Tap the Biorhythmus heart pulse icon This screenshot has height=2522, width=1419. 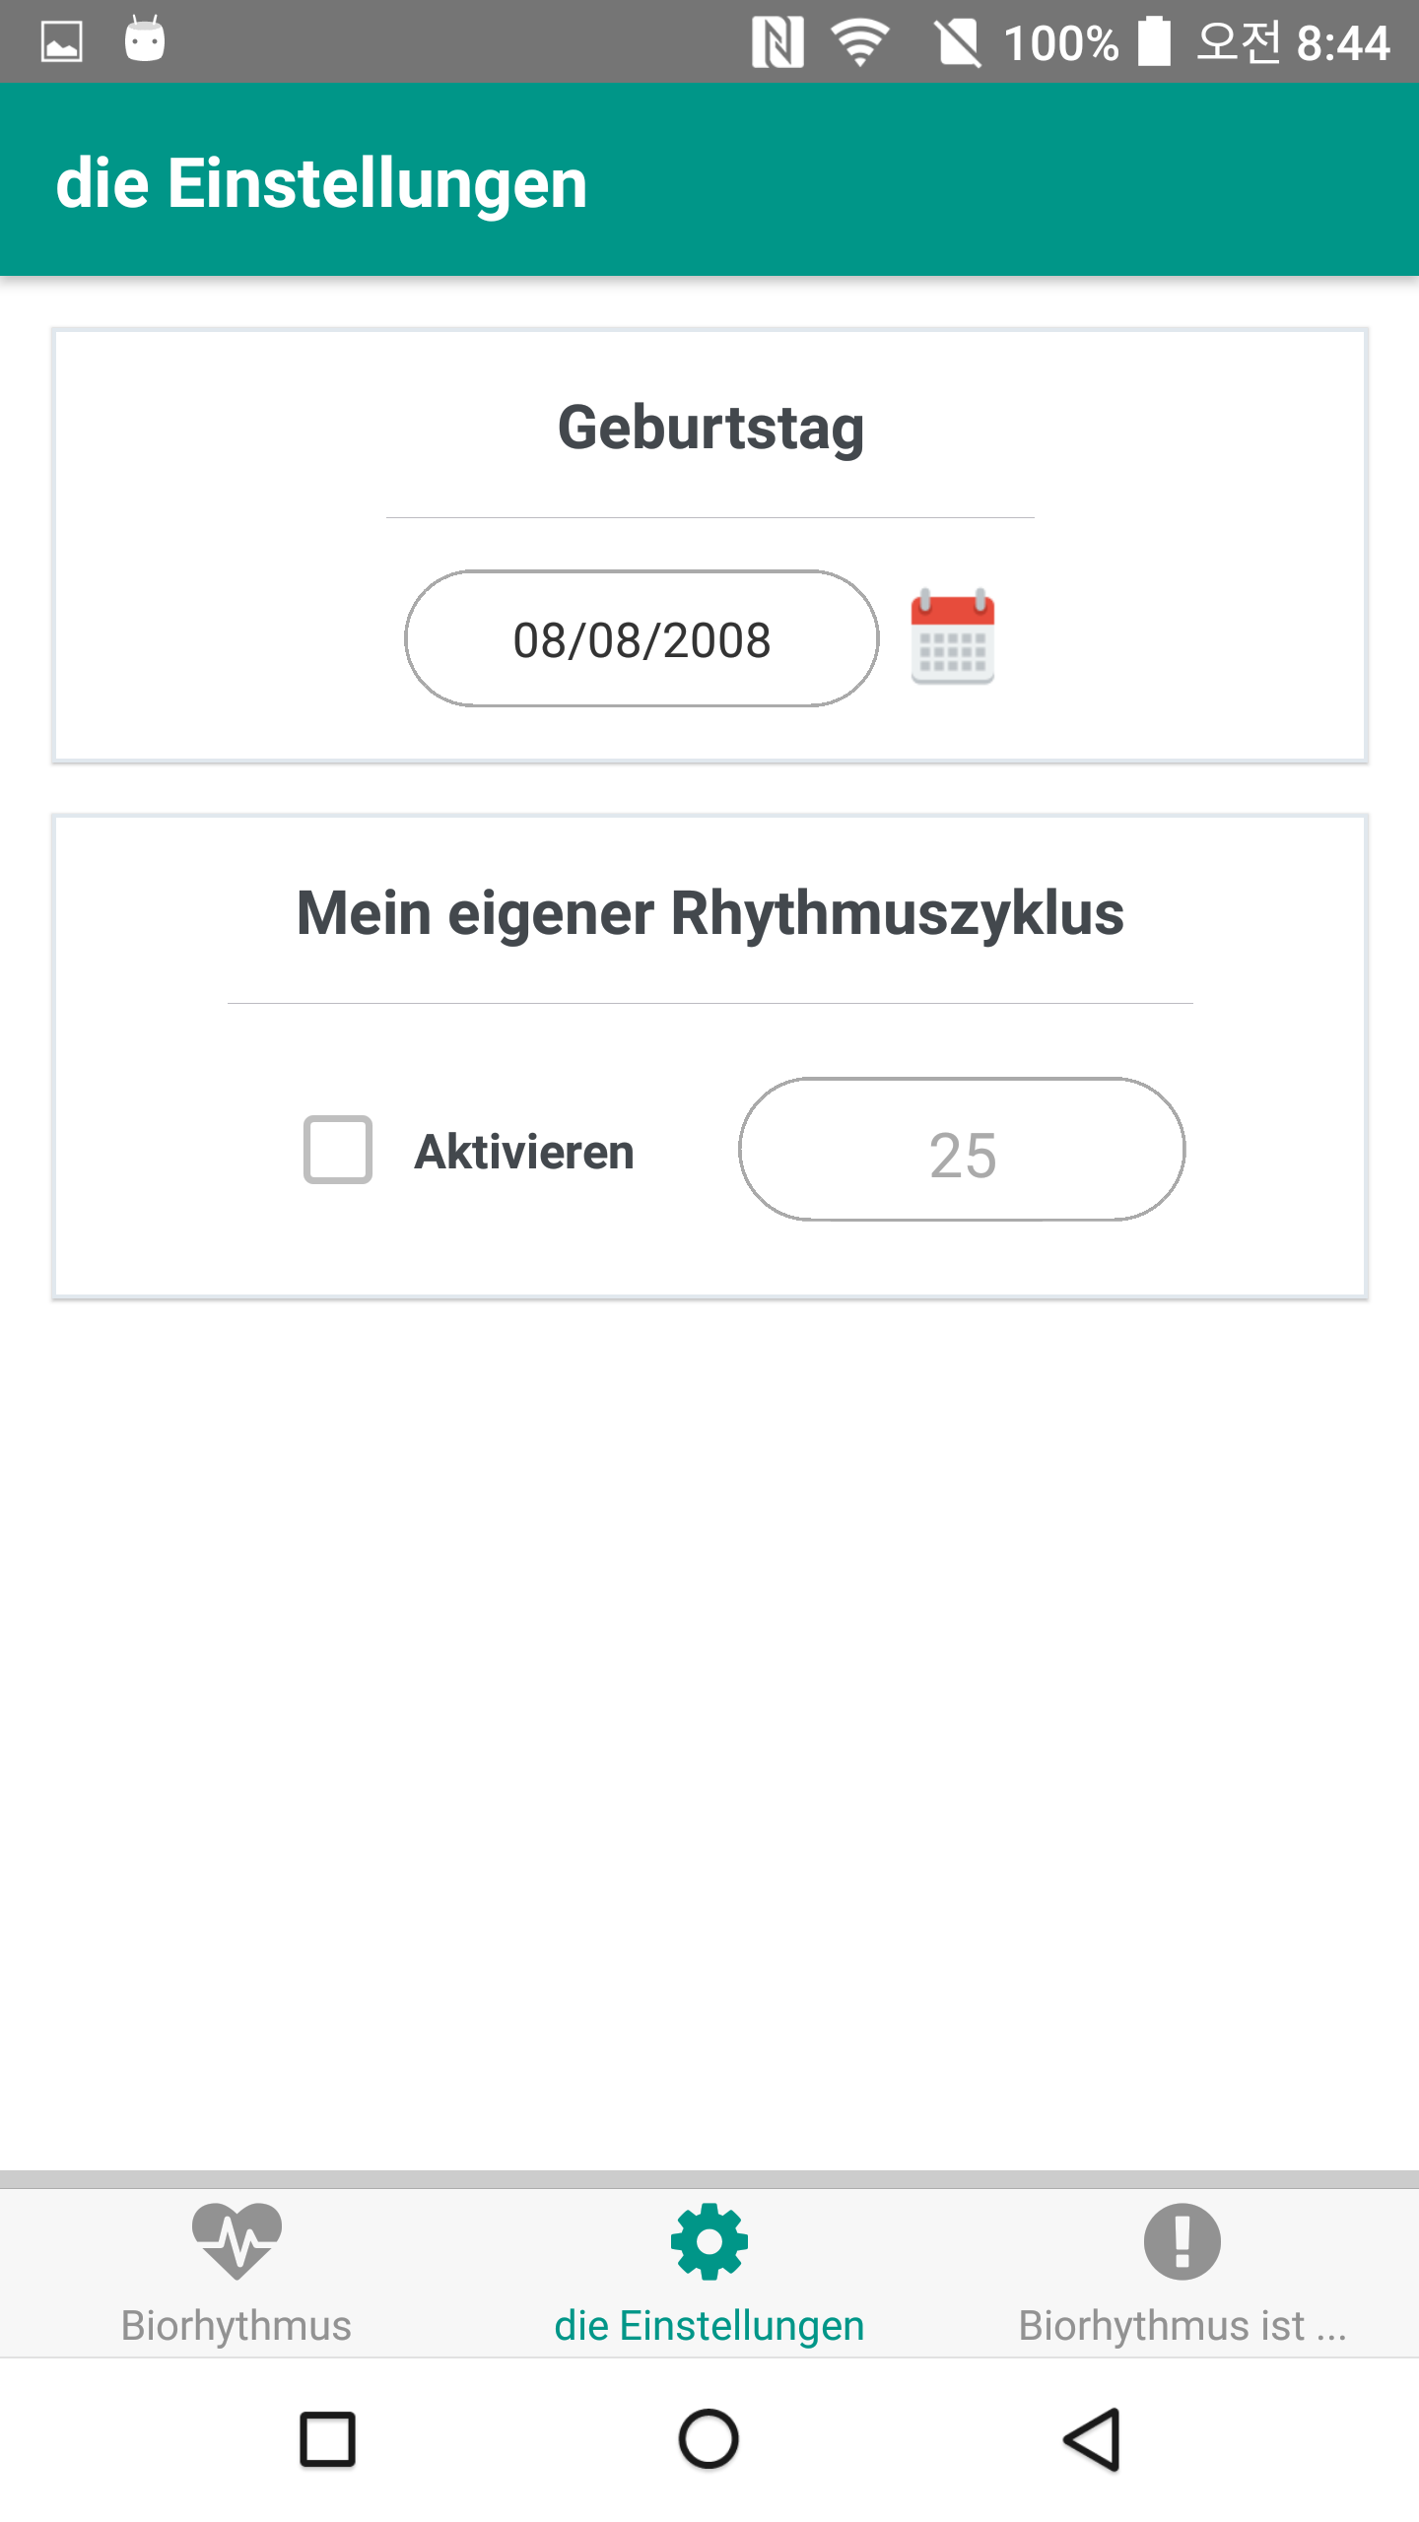[236, 2241]
